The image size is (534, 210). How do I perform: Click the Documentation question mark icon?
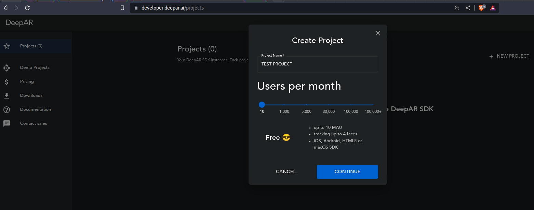tap(6, 110)
